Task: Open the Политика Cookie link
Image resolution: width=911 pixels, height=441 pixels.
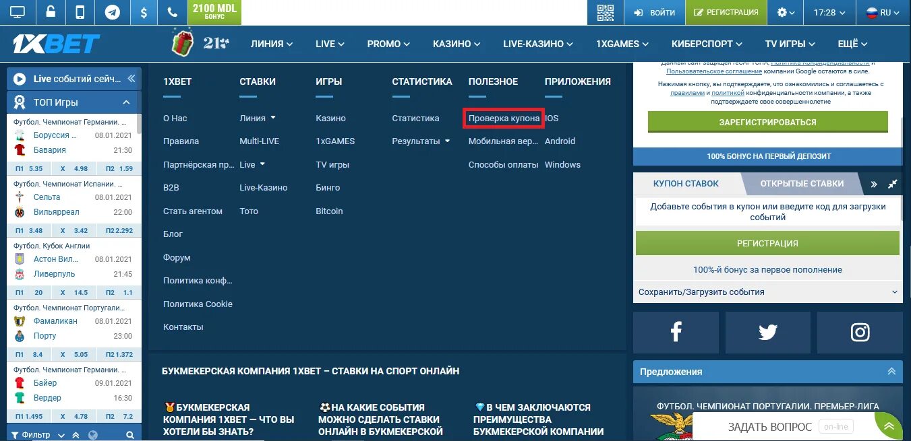Action: coord(198,304)
